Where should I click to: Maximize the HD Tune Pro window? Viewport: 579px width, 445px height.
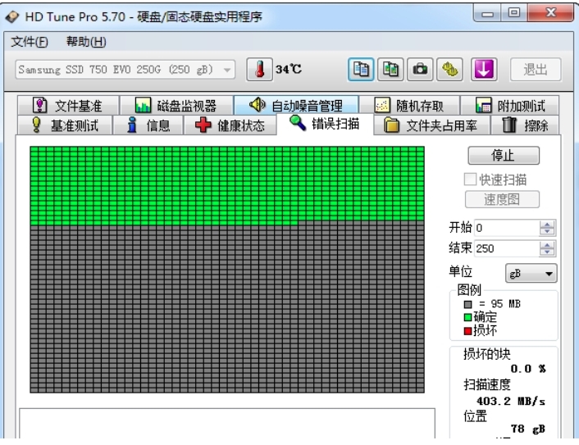(x=514, y=13)
